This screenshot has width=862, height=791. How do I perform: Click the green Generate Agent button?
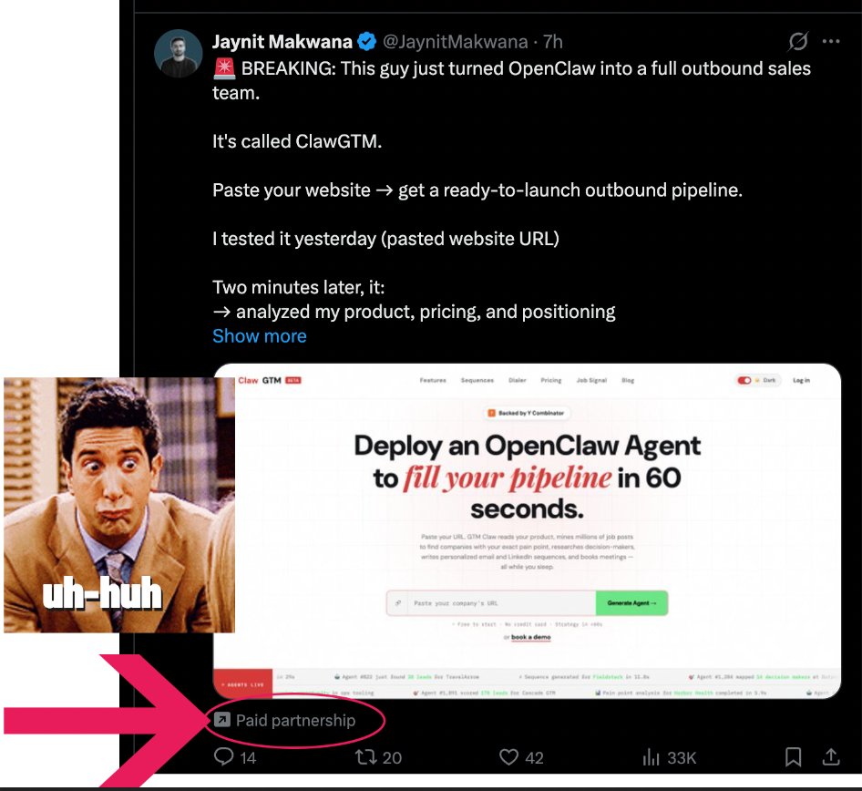(x=631, y=603)
